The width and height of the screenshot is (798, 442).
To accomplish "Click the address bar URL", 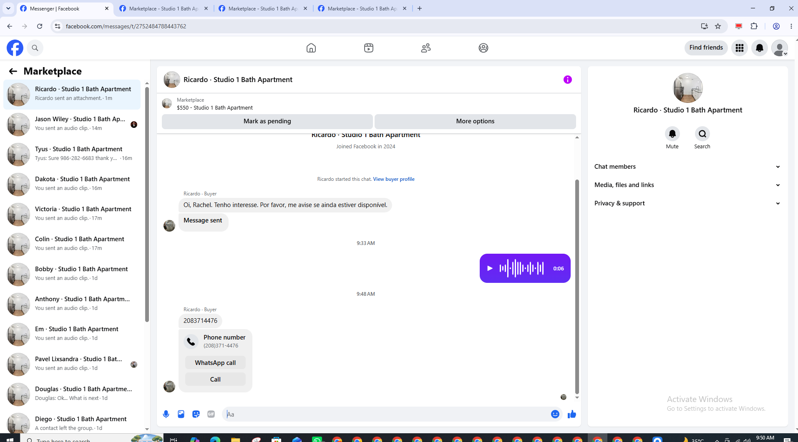I will point(126,26).
